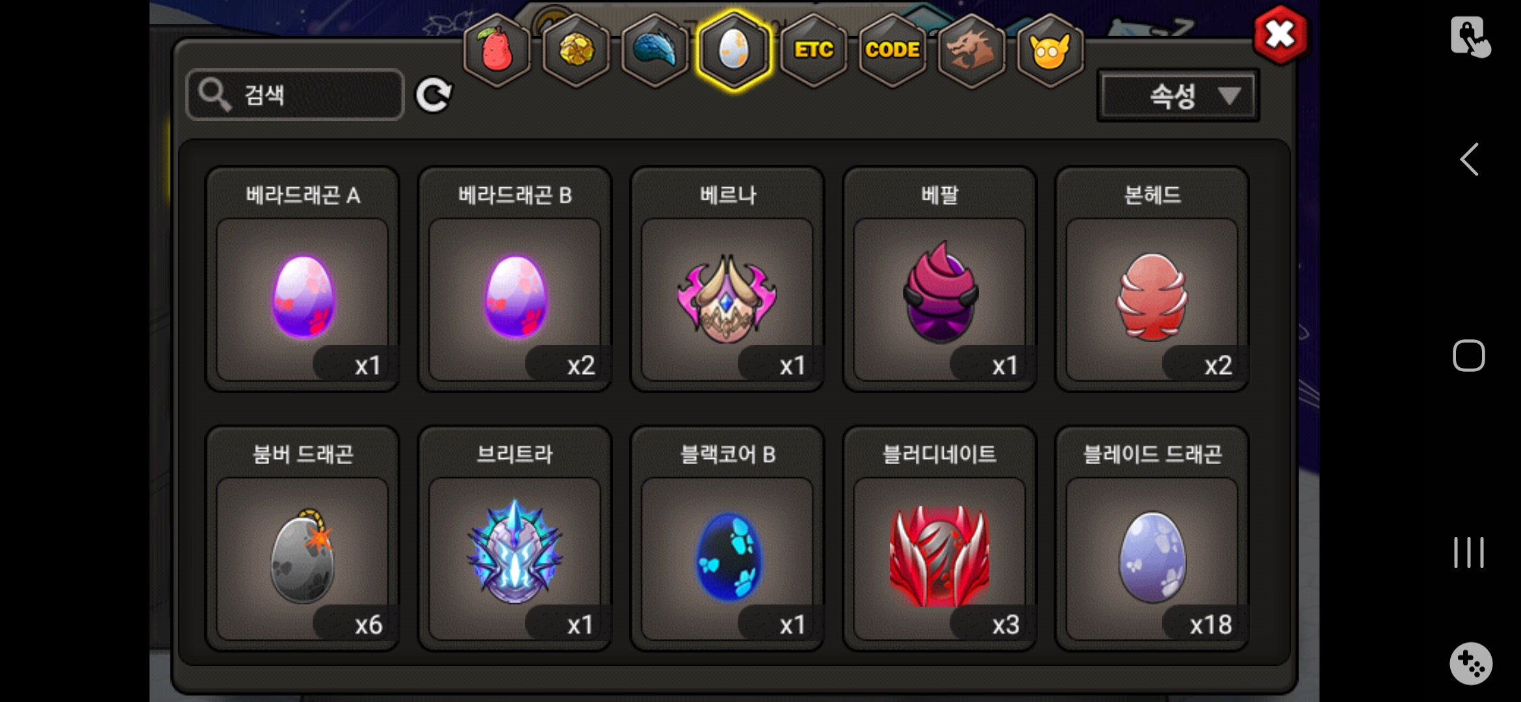Select the gold nugget category tab
This screenshot has height=702, width=1521.
577,51
